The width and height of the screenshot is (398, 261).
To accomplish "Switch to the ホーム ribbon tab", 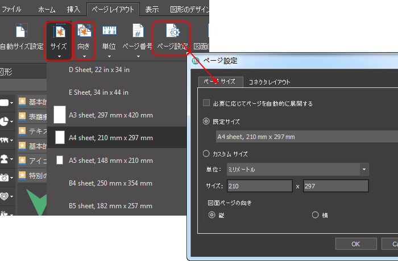I will (47, 10).
